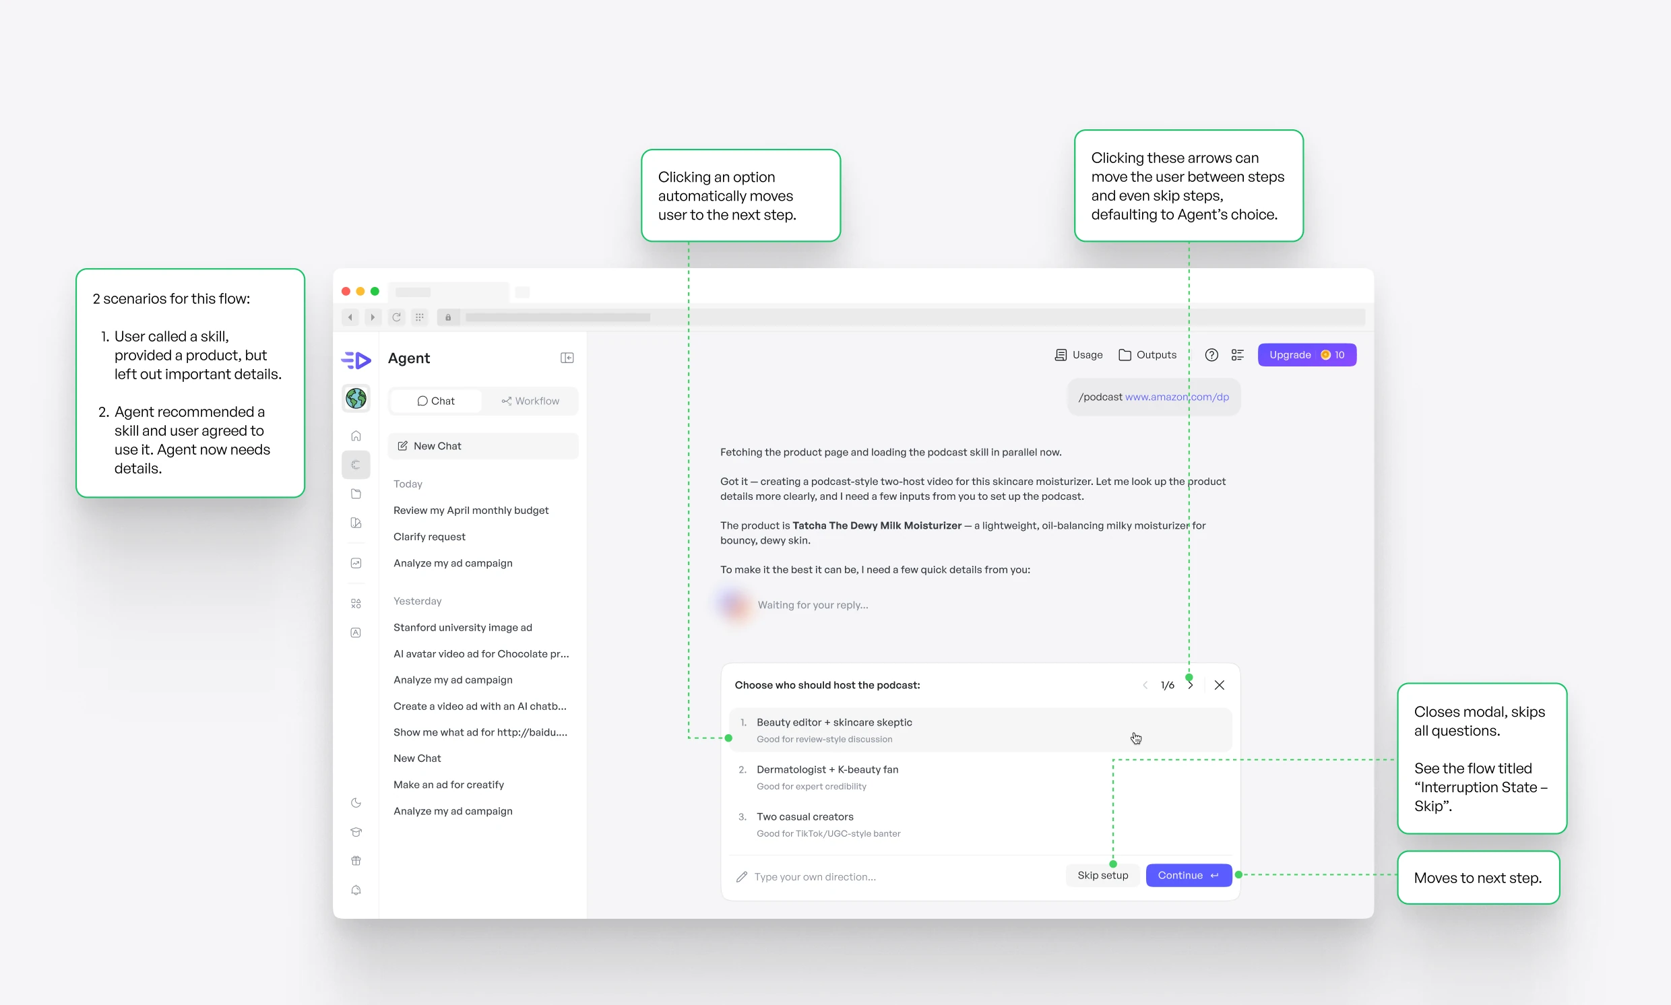Screen dimensions: 1671x1005
Task: Open the notifications bell icon
Action: tap(356, 890)
